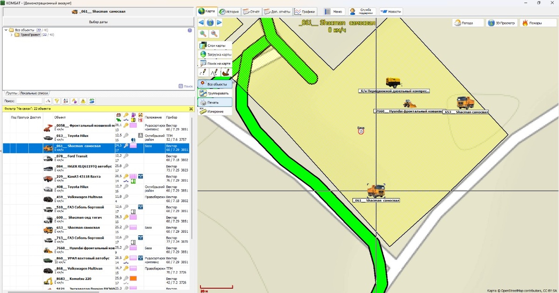The width and height of the screenshot is (559, 293).
Task: Open the funnel filter icon
Action: tap(57, 101)
